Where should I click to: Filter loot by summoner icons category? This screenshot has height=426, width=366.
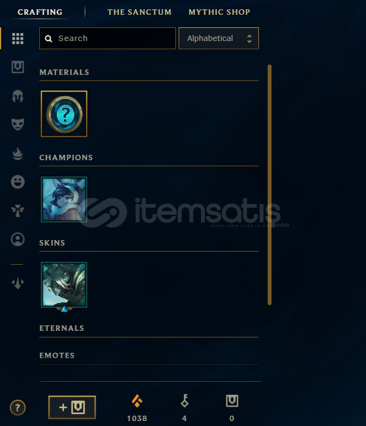click(17, 240)
